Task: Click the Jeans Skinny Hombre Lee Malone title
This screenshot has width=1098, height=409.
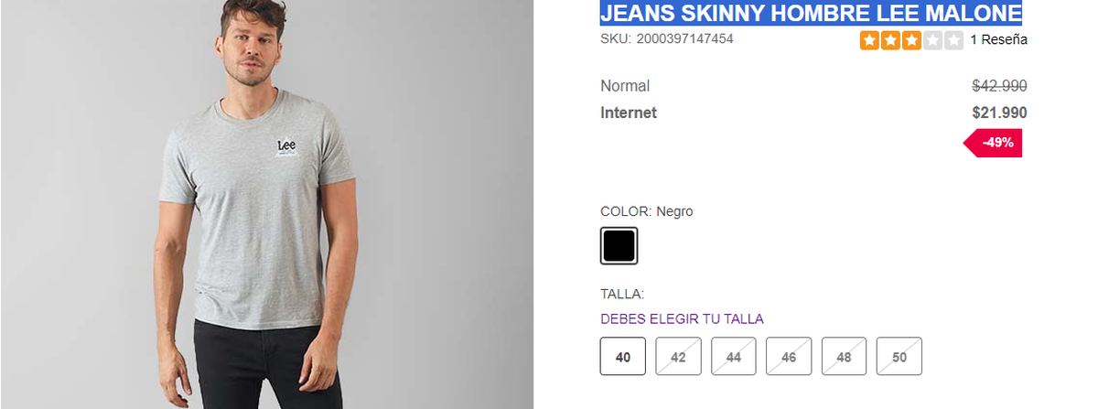Action: click(x=811, y=14)
